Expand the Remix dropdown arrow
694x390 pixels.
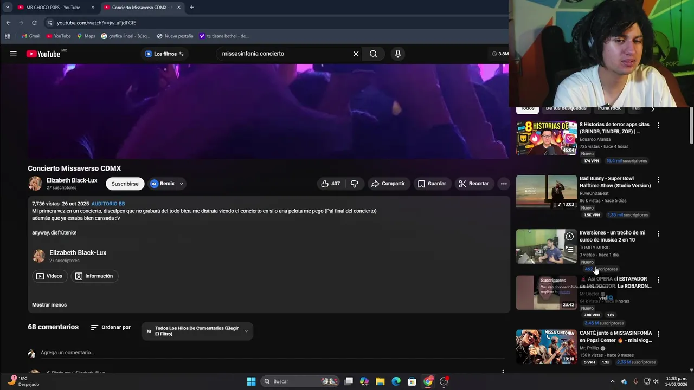181,184
